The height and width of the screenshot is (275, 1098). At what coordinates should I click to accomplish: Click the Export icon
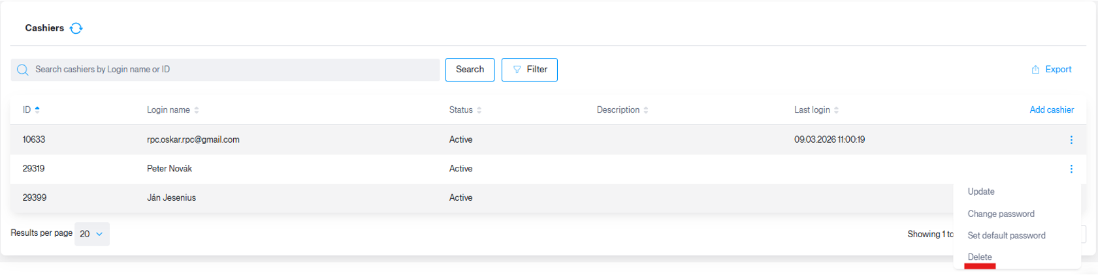[x=1035, y=70]
